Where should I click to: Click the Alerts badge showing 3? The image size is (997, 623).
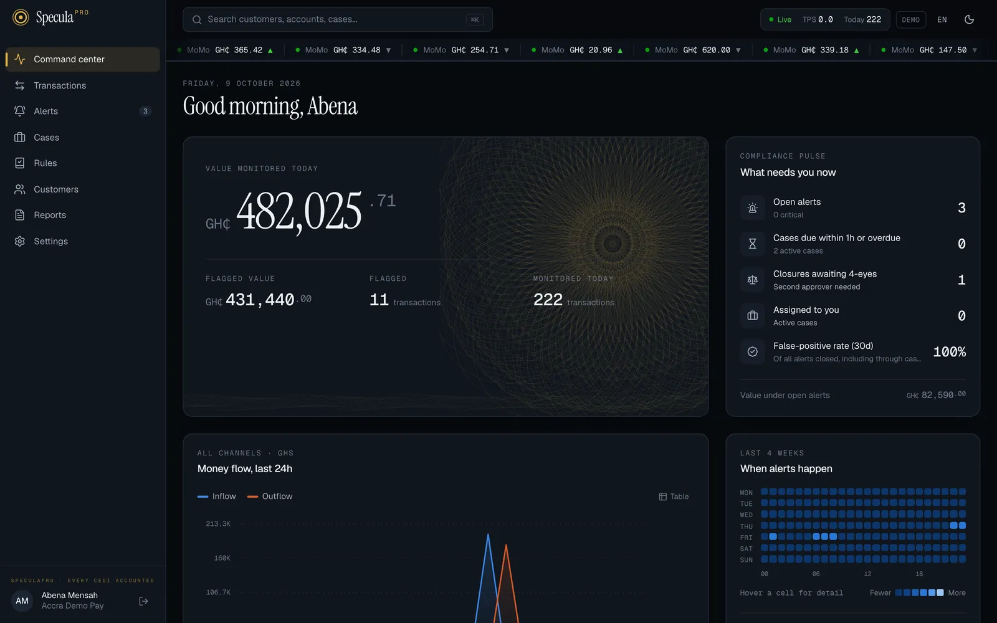pos(145,112)
